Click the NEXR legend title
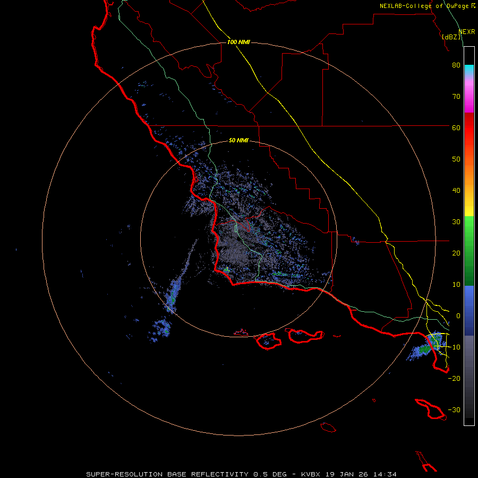 point(467,32)
